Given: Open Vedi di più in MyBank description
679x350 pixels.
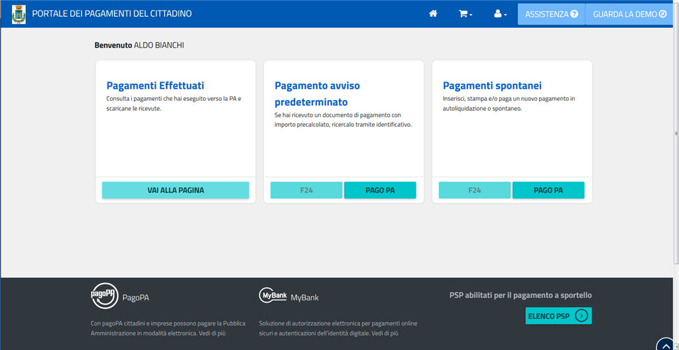Looking at the screenshot, I should click(385, 333).
